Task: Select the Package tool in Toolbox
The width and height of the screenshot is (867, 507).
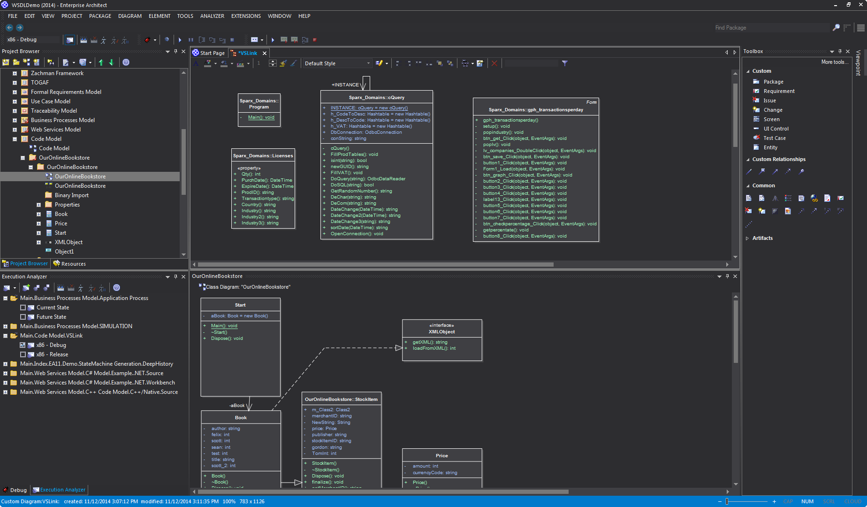Action: [x=768, y=82]
